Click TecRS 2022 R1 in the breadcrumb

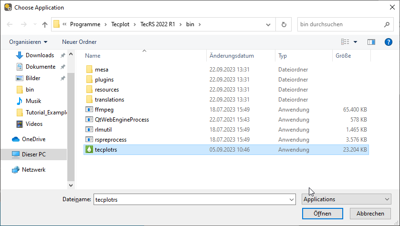[158, 24]
